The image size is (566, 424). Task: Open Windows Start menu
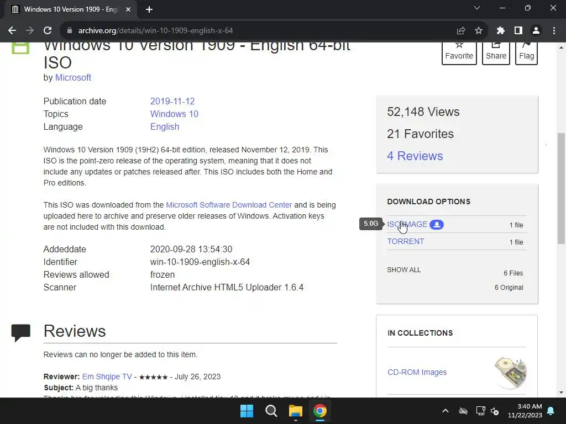click(247, 411)
